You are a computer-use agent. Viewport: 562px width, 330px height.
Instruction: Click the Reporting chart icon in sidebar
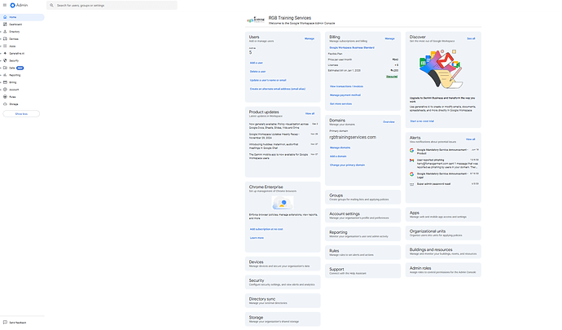(x=5, y=75)
